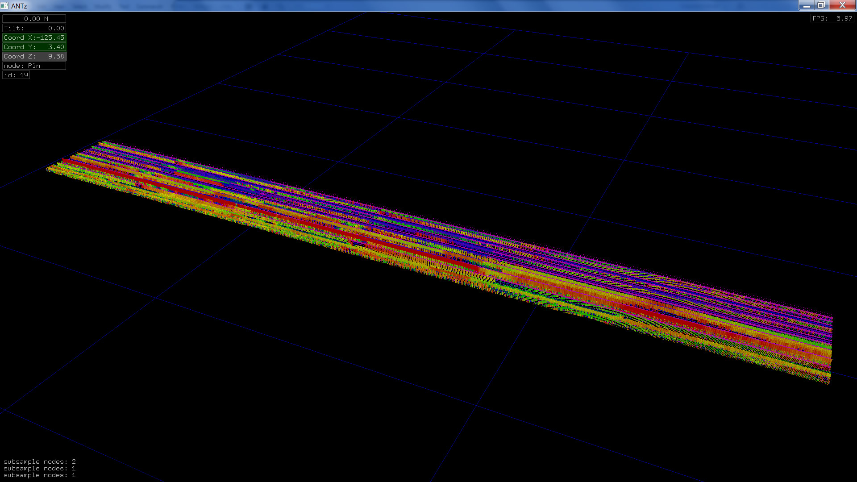The height and width of the screenshot is (482, 857).
Task: Click the id: 19 label
Action: 16,75
